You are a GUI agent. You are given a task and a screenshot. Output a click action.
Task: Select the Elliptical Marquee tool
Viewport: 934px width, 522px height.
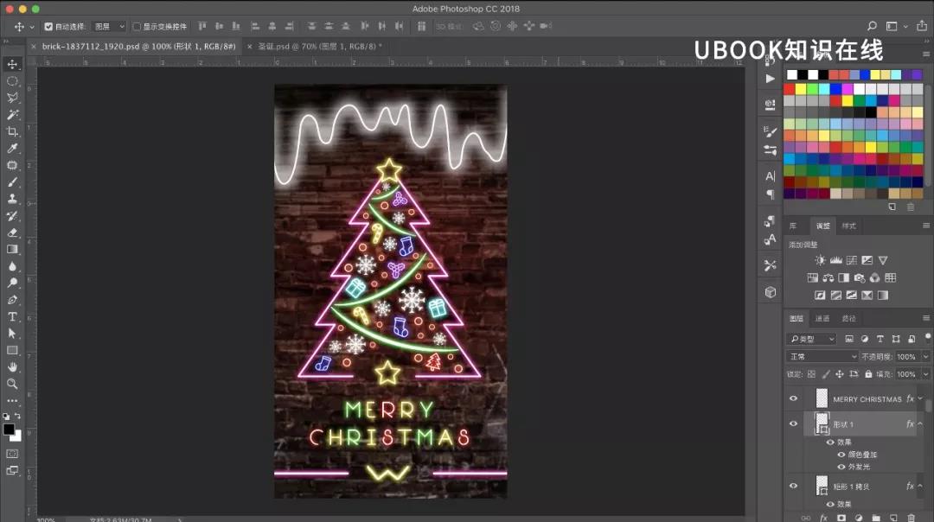coord(12,81)
